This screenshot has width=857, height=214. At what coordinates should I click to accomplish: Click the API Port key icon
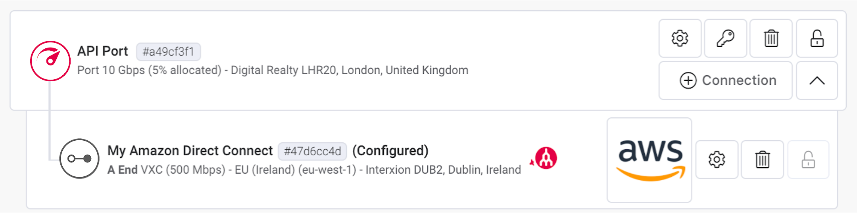pyautogui.click(x=725, y=38)
